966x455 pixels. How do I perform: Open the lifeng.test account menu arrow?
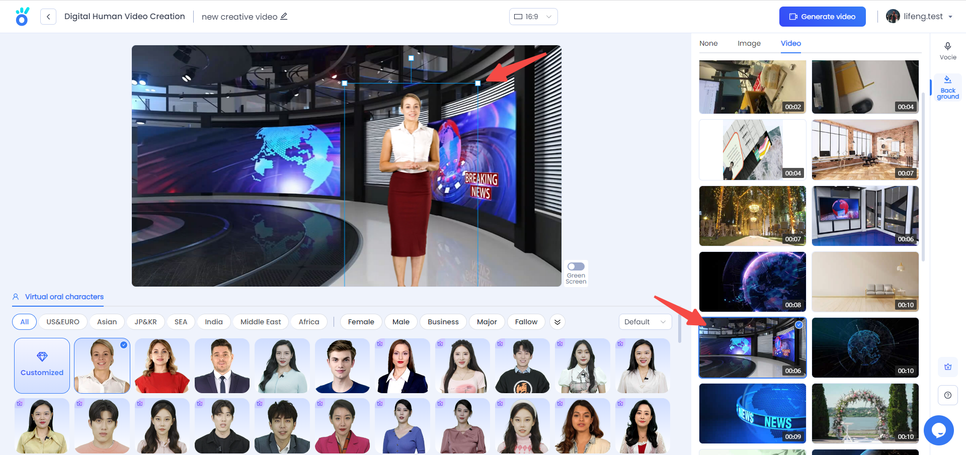[x=950, y=17]
